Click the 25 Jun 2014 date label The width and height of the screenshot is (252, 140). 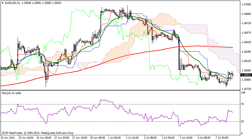pos(8,138)
